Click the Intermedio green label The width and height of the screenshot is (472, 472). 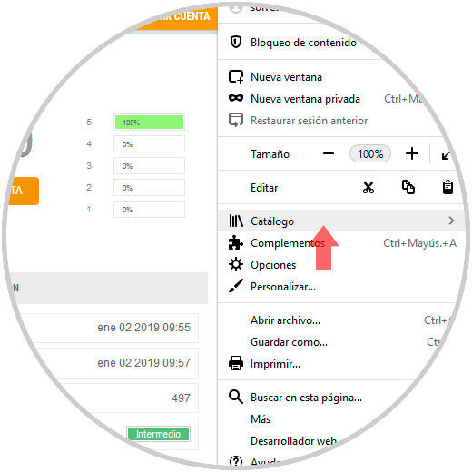tap(158, 434)
